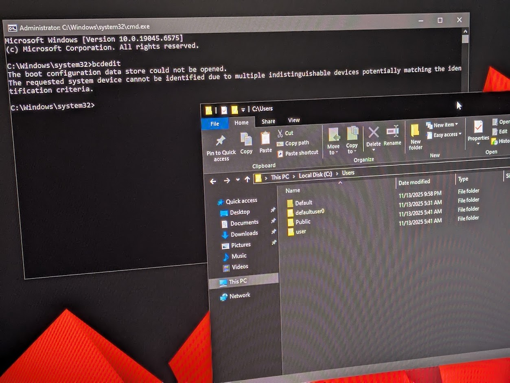510x383 pixels.
Task: Click Users breadcrumb in address bar
Action: [x=348, y=173]
